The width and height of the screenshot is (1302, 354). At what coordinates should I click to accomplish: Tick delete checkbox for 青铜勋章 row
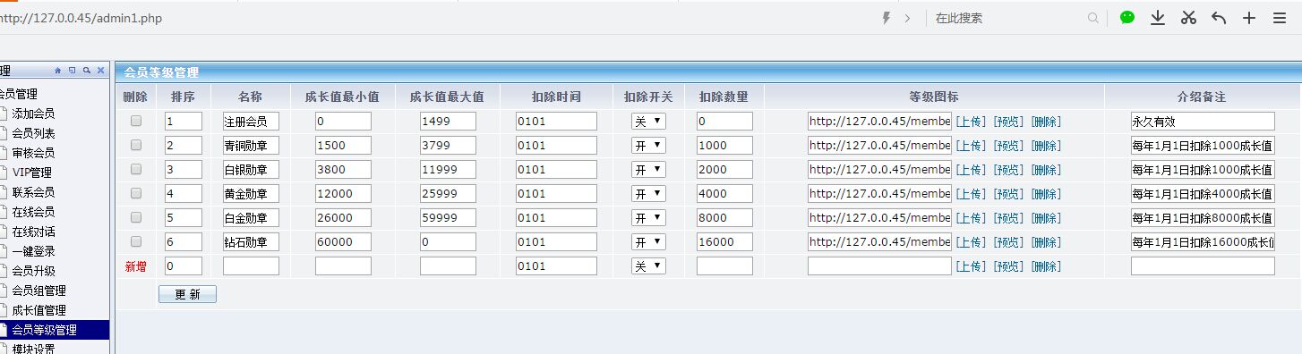(136, 145)
